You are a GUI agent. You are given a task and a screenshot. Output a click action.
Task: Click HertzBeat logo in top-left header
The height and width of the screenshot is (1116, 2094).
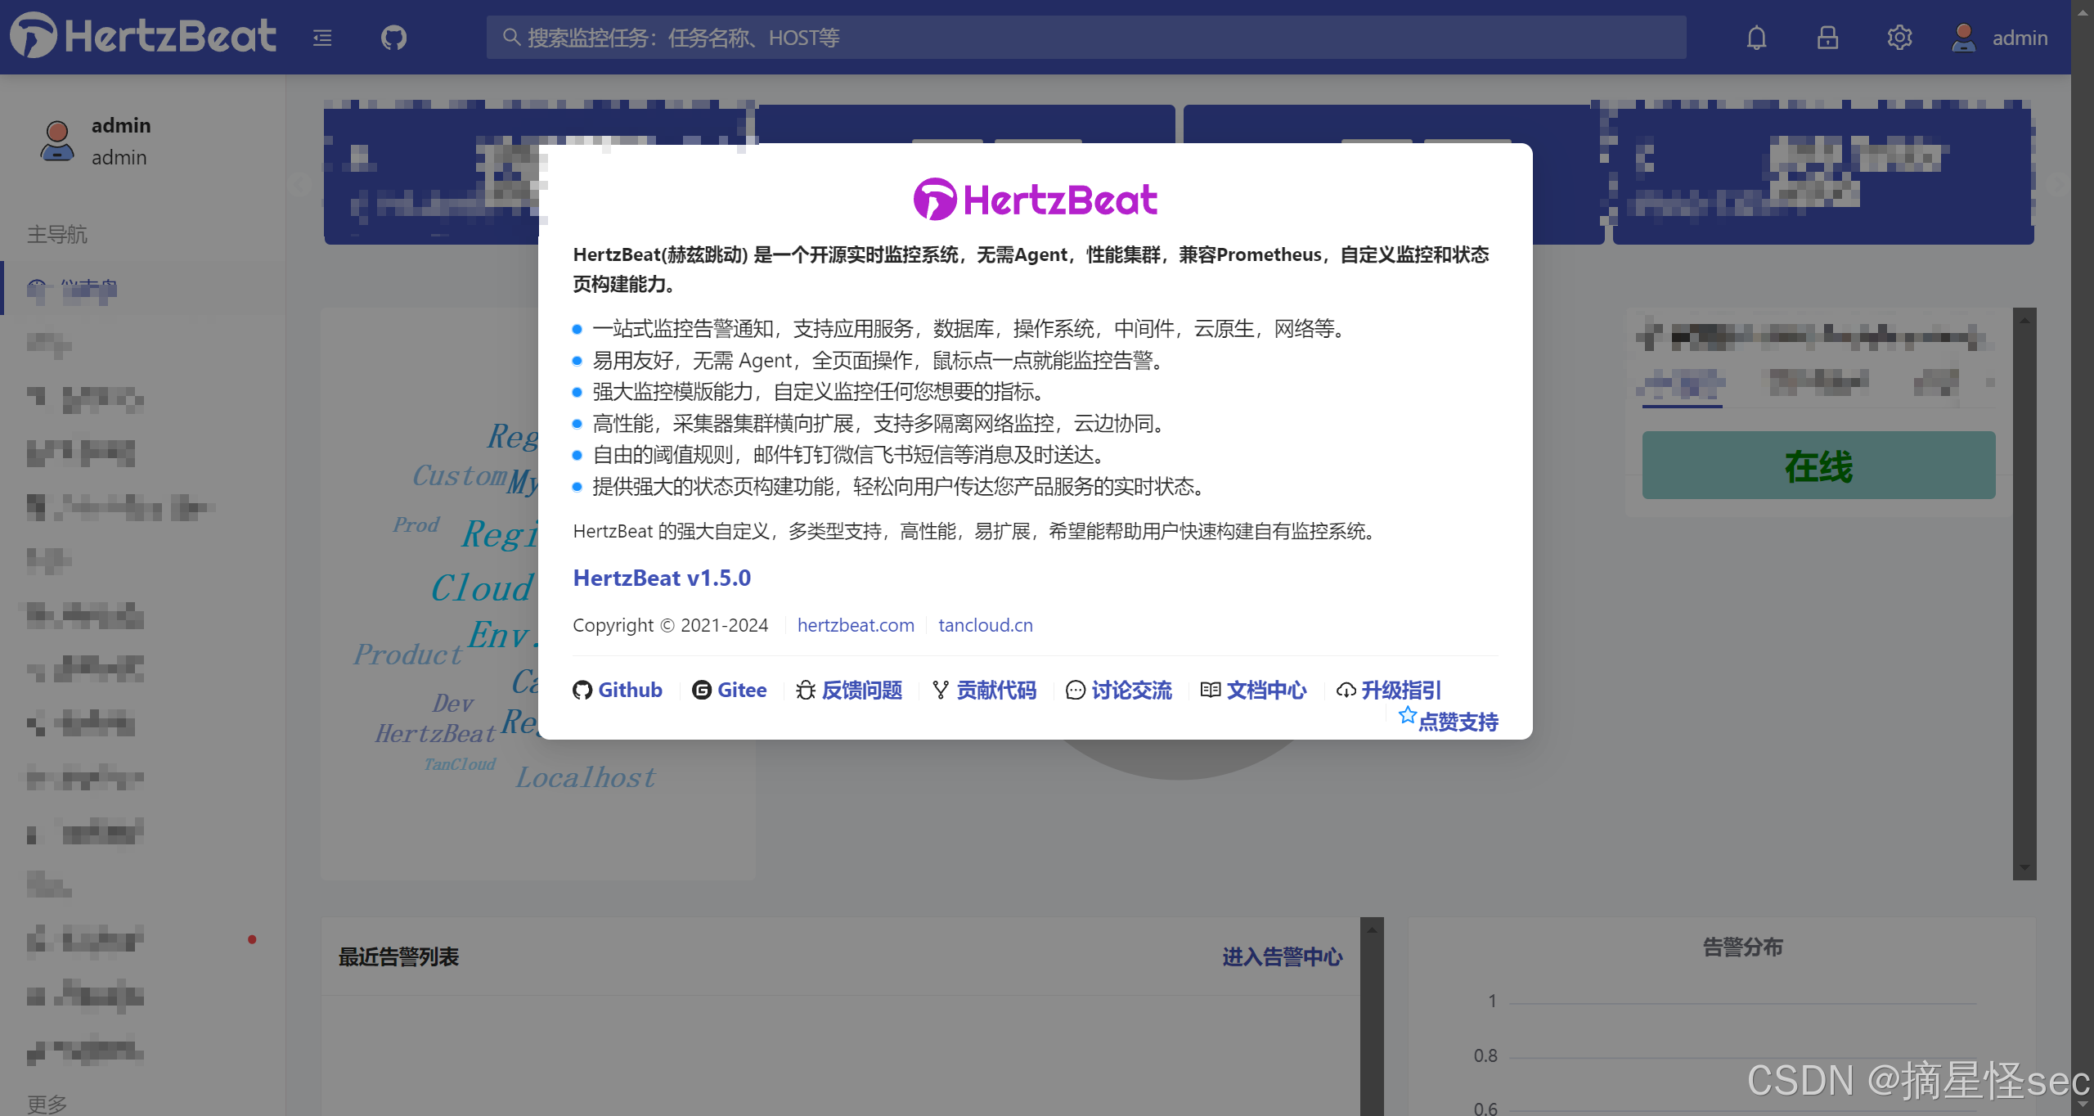[x=144, y=36]
